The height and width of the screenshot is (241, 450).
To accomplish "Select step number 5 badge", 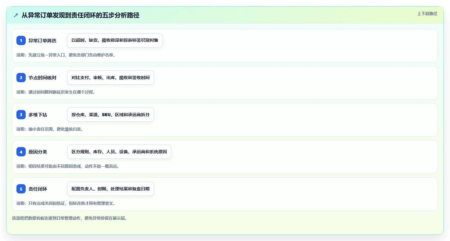I will (21, 189).
